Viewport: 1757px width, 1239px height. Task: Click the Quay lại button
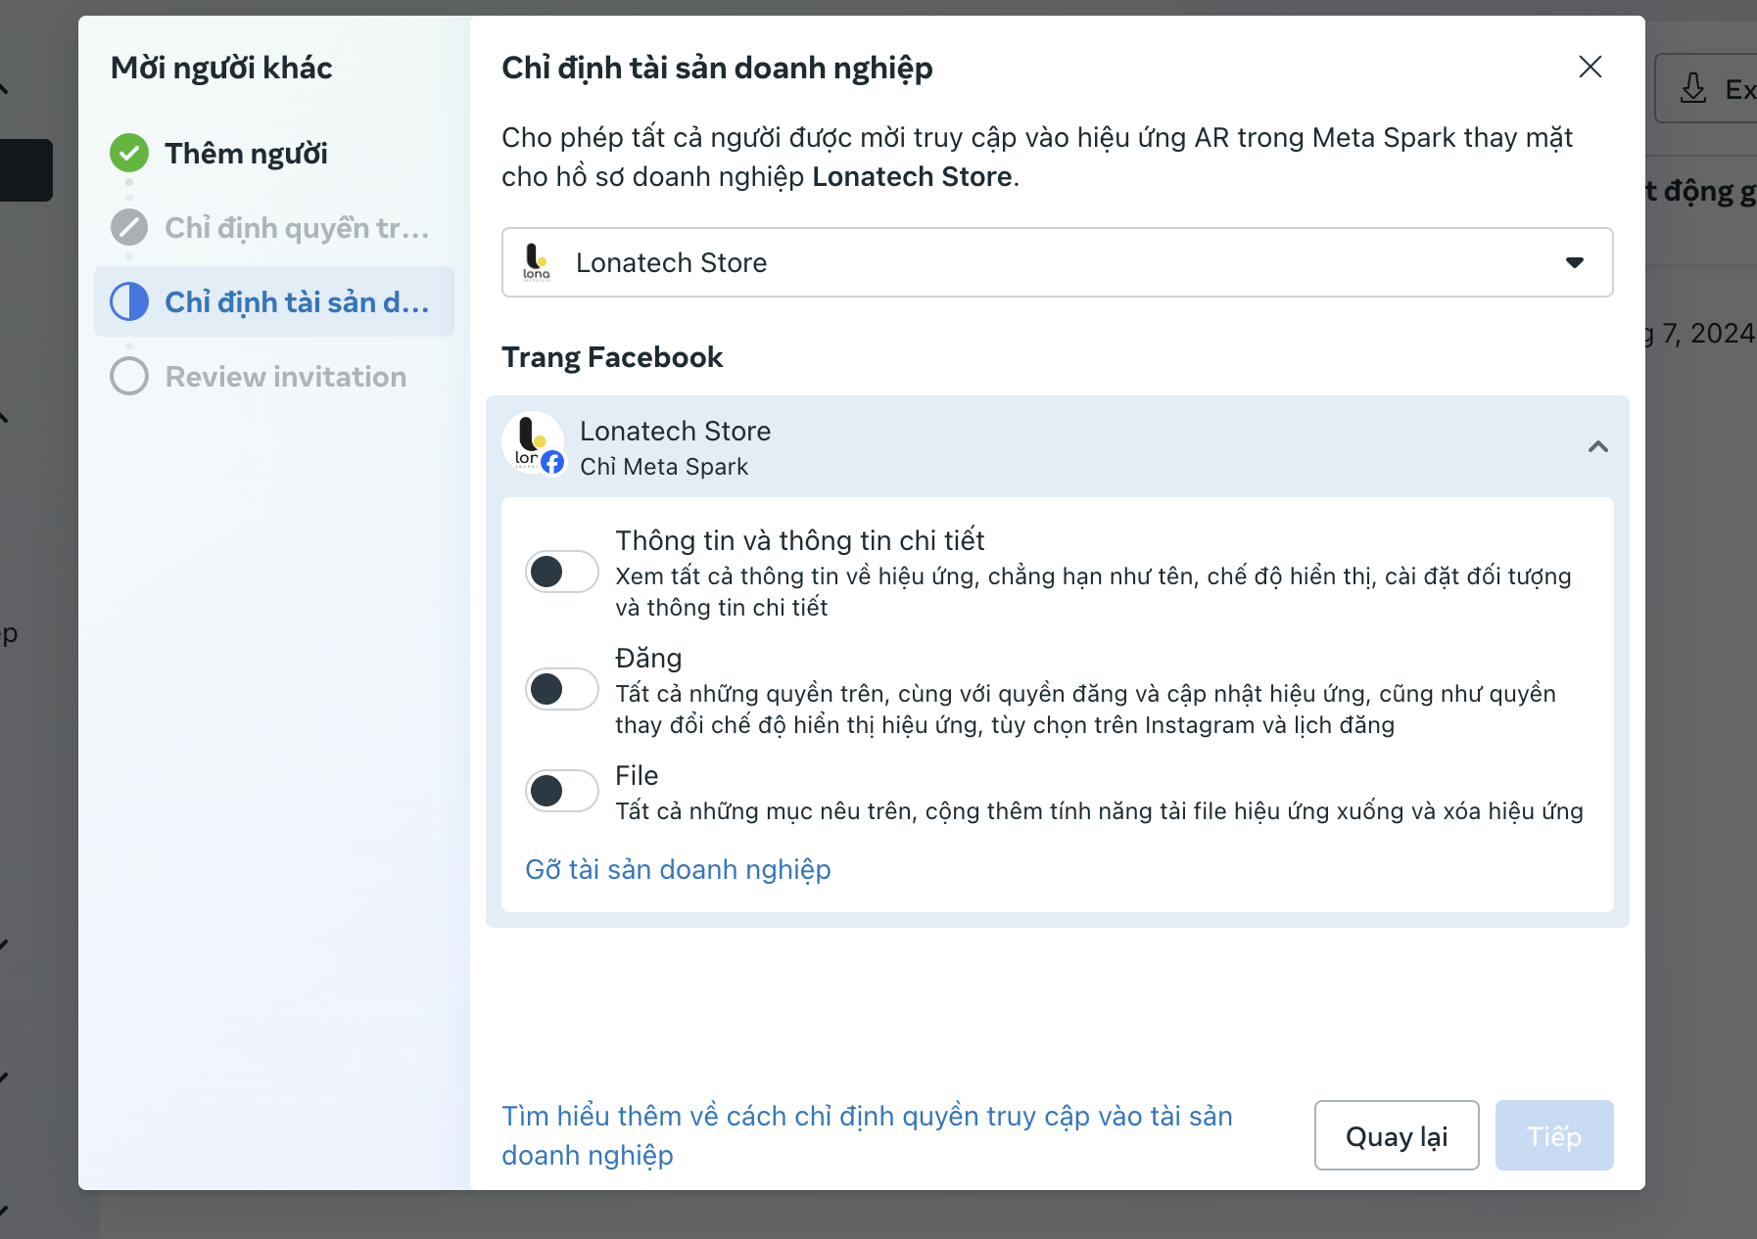point(1397,1135)
